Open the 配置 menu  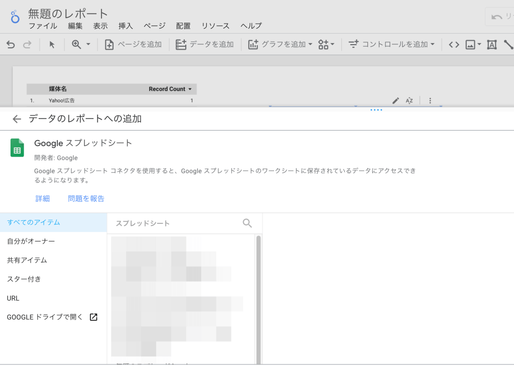[183, 26]
